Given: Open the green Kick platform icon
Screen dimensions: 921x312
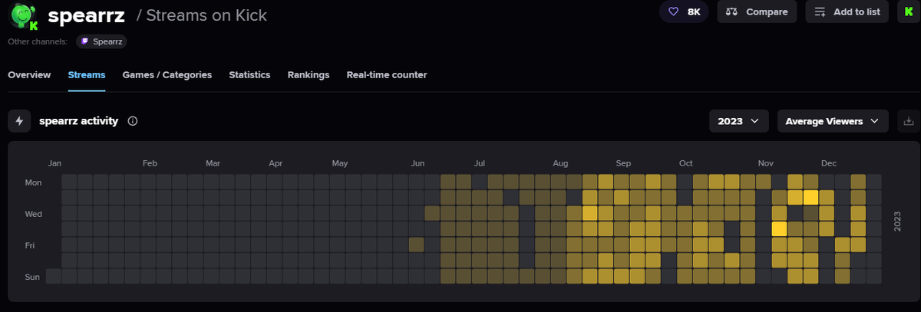Looking at the screenshot, I should coord(909,11).
